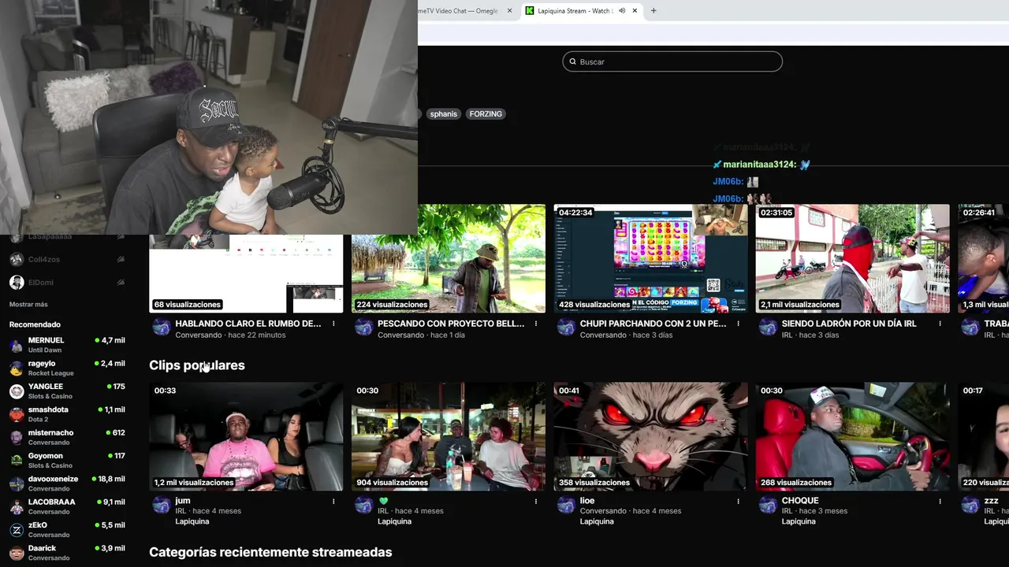Click Lapiquina link under the jum clip

pos(192,521)
